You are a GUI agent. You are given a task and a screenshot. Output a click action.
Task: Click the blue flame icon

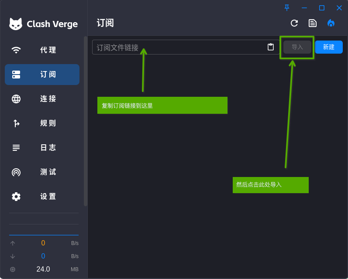pos(331,23)
